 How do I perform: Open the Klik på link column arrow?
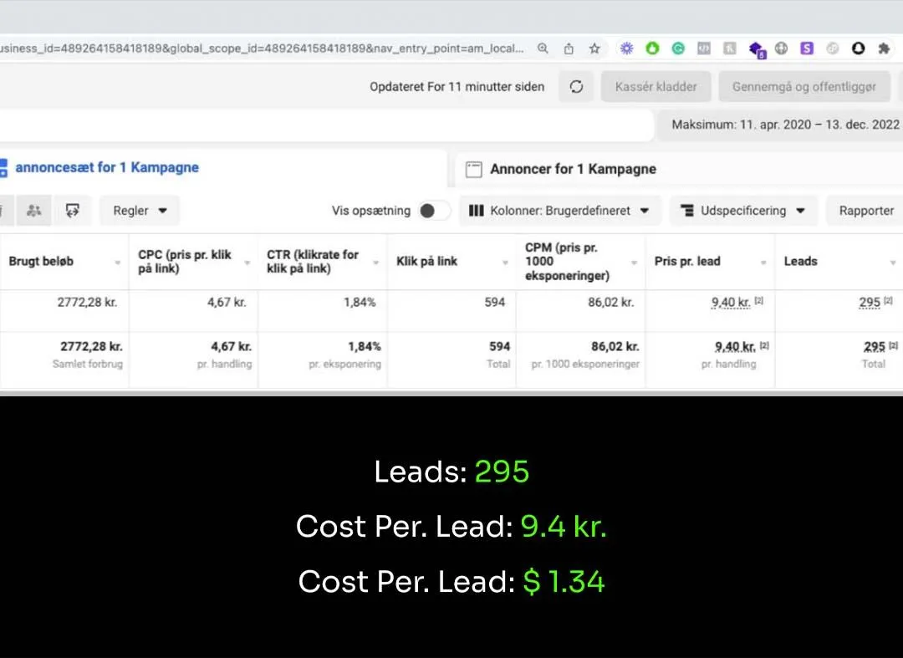click(505, 263)
